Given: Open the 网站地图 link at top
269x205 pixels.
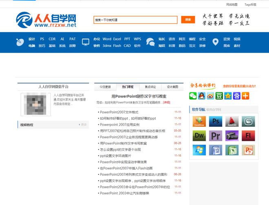Looking at the screenshot, I should click(x=232, y=4).
